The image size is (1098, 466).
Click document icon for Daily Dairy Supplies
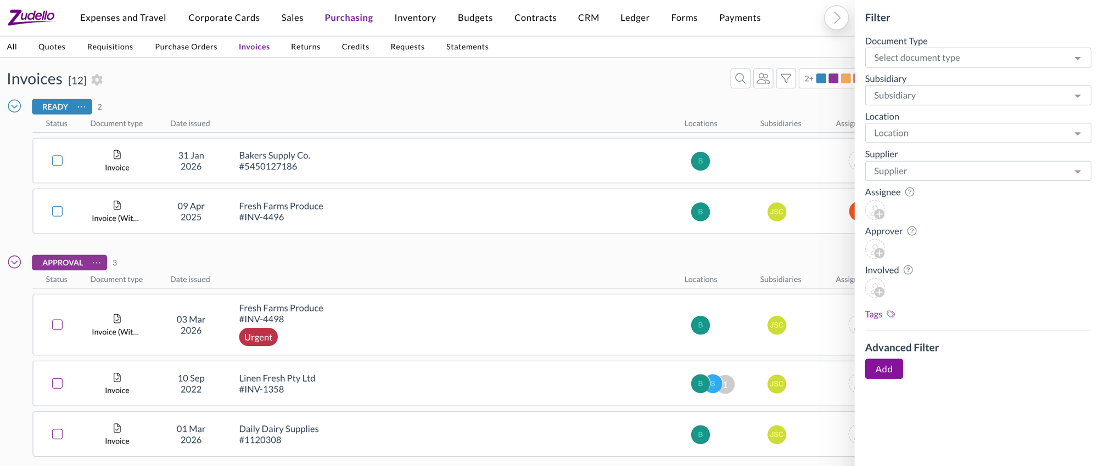coord(117,428)
